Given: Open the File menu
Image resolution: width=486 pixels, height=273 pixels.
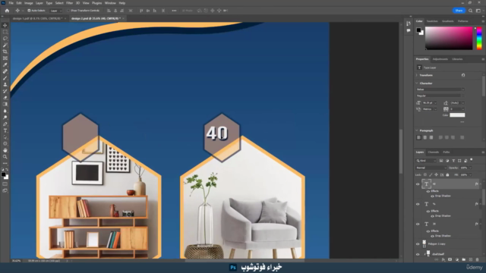Looking at the screenshot, I should click(11, 3).
